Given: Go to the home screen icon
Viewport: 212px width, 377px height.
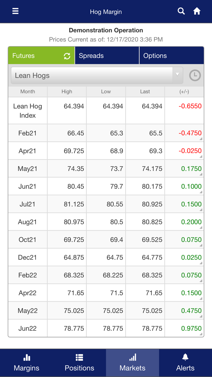Looking at the screenshot, I should coord(197,11).
